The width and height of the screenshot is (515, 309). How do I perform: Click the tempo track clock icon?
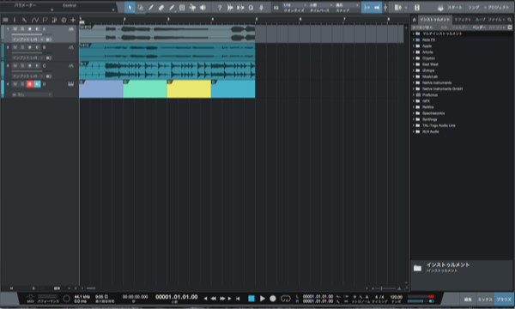(x=64, y=20)
